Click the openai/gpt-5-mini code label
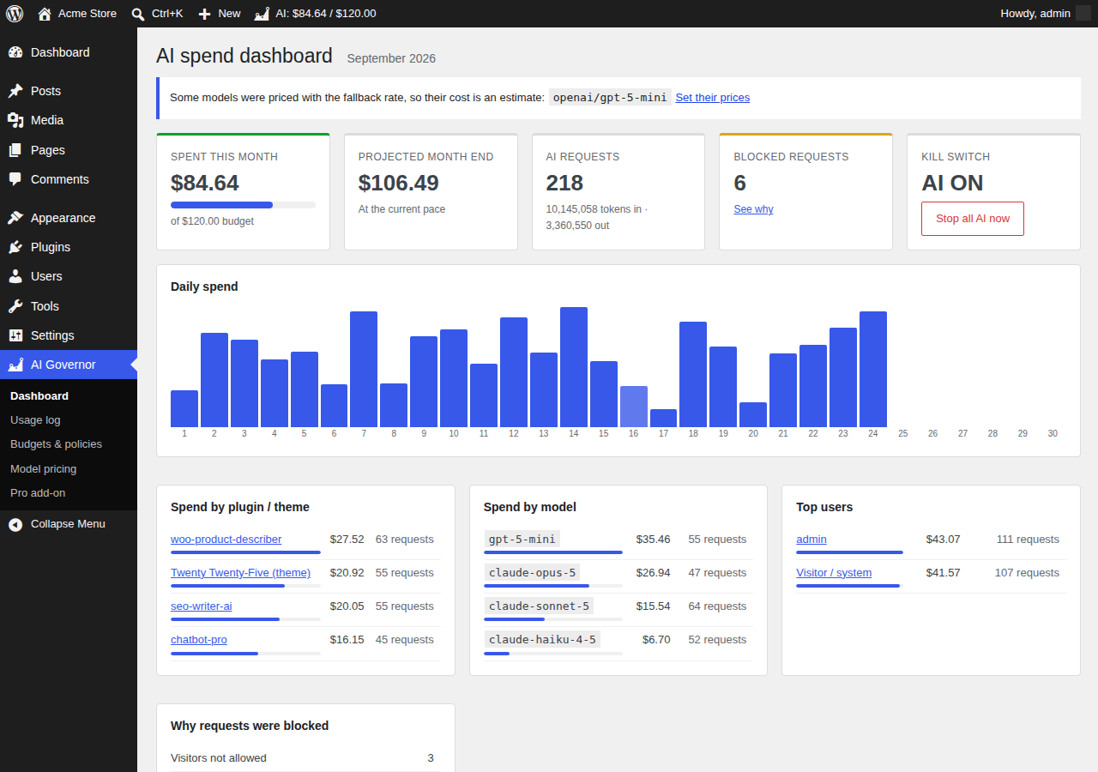 click(610, 98)
